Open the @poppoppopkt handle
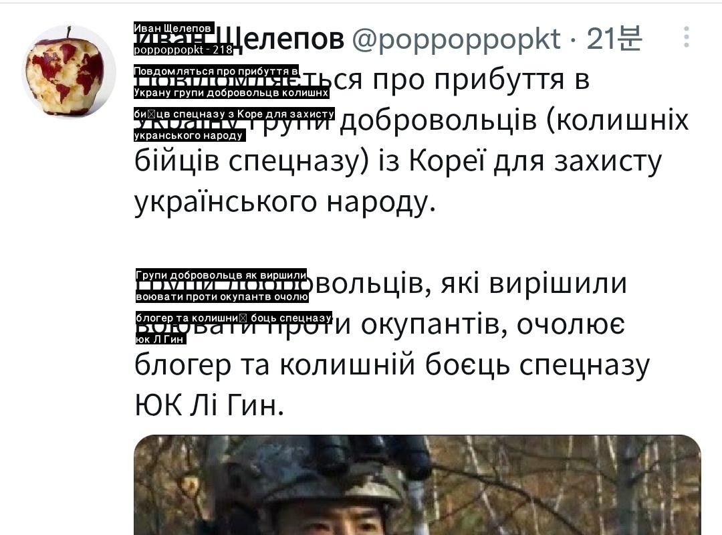Image resolution: width=722 pixels, height=535 pixels. tap(457, 39)
